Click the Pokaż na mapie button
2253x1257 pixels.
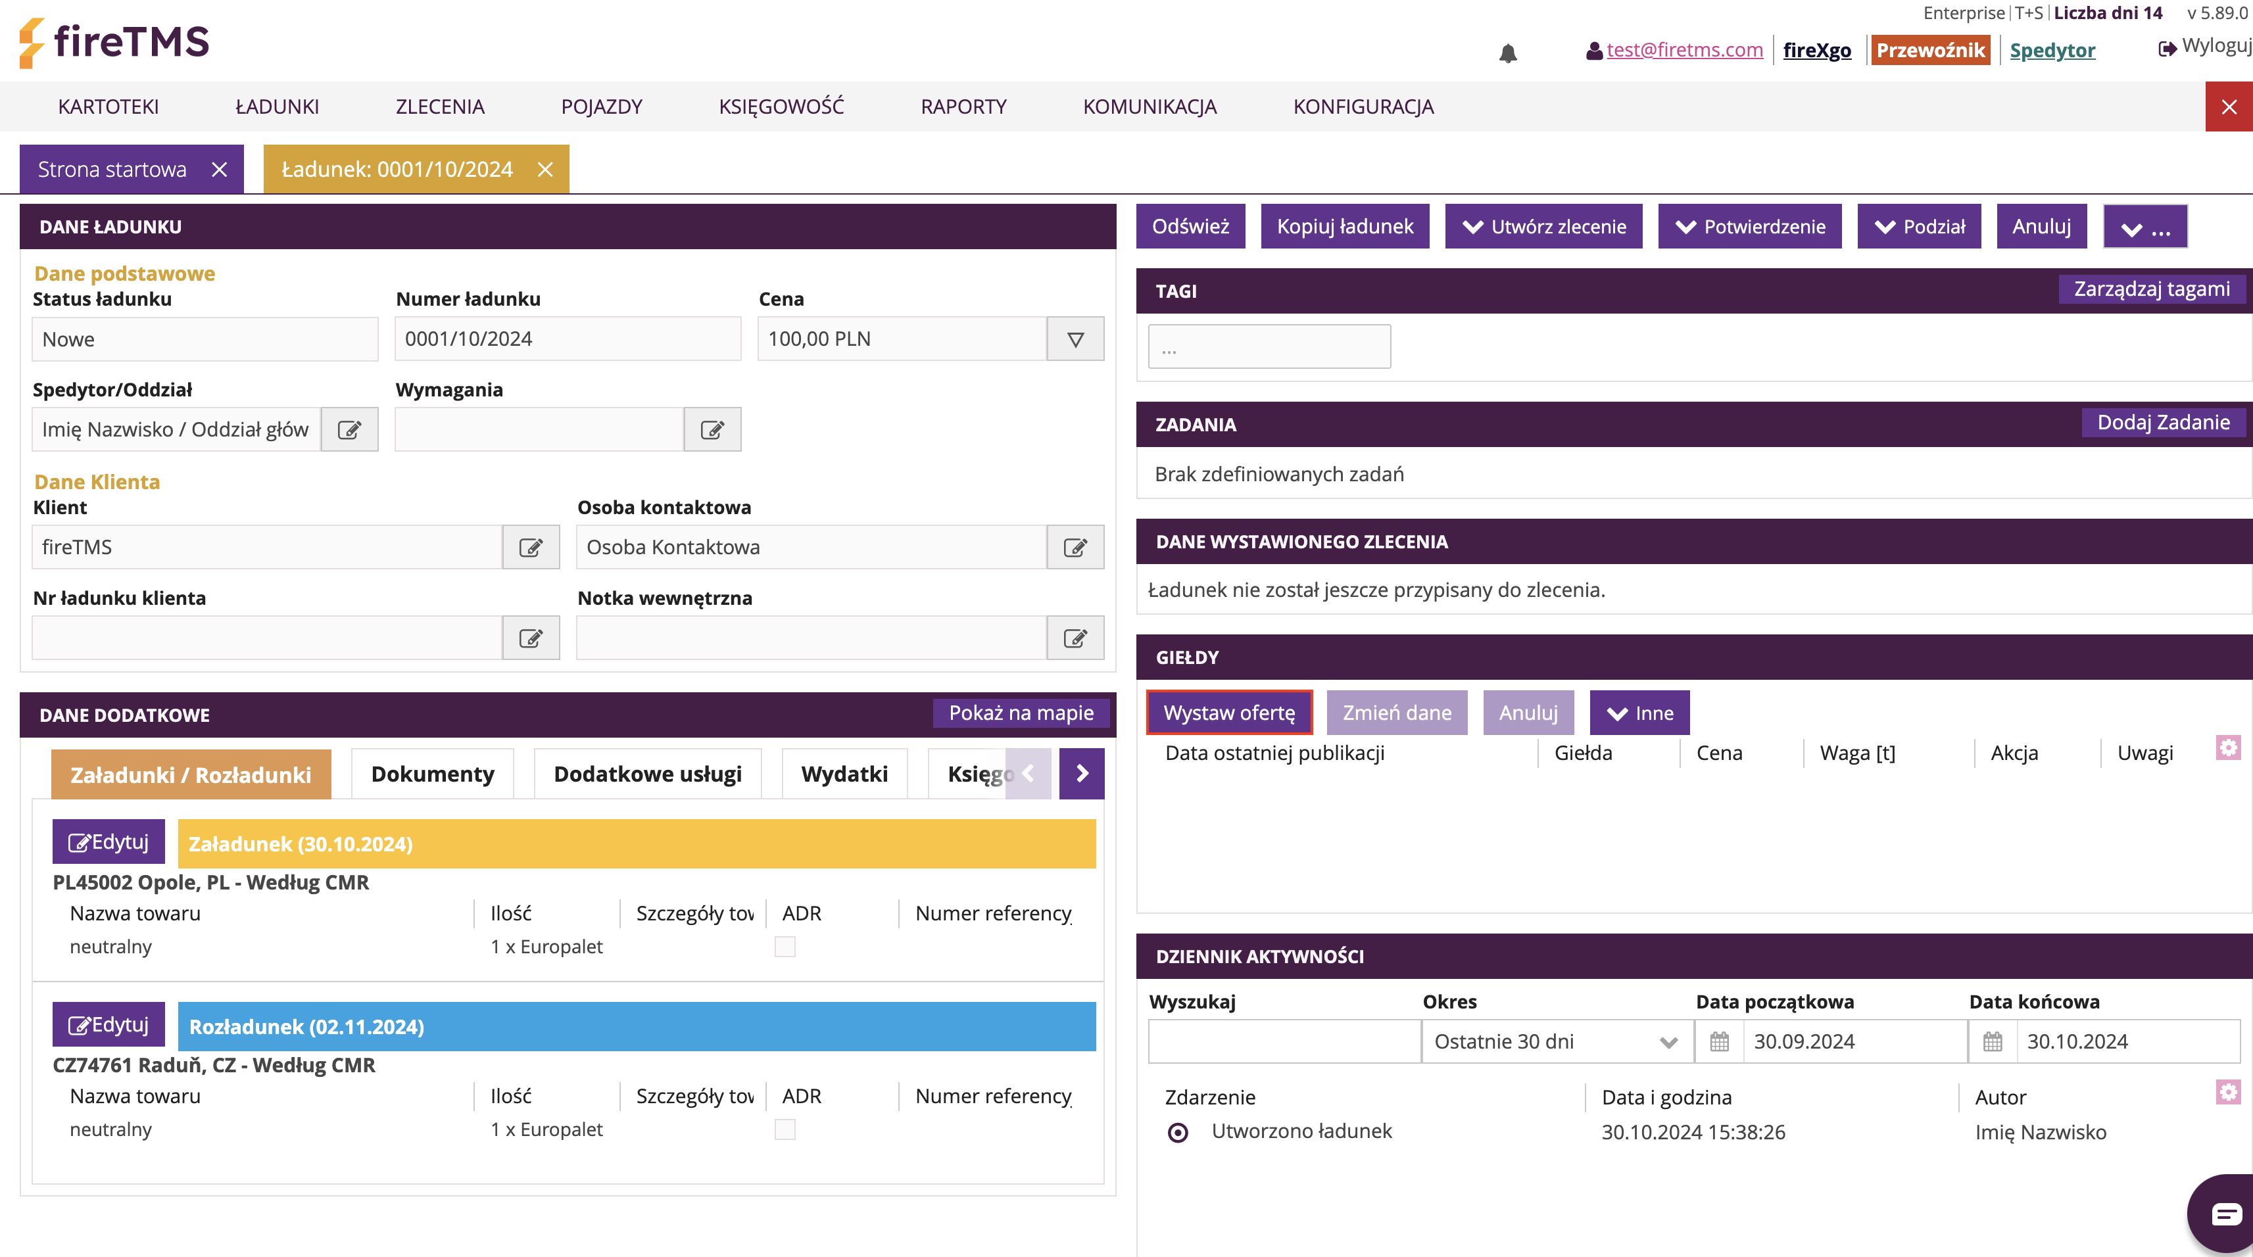[x=1021, y=713]
